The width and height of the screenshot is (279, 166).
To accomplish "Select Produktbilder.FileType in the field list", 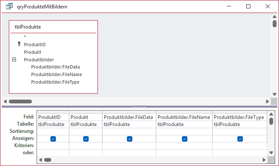I will click(x=55, y=82).
